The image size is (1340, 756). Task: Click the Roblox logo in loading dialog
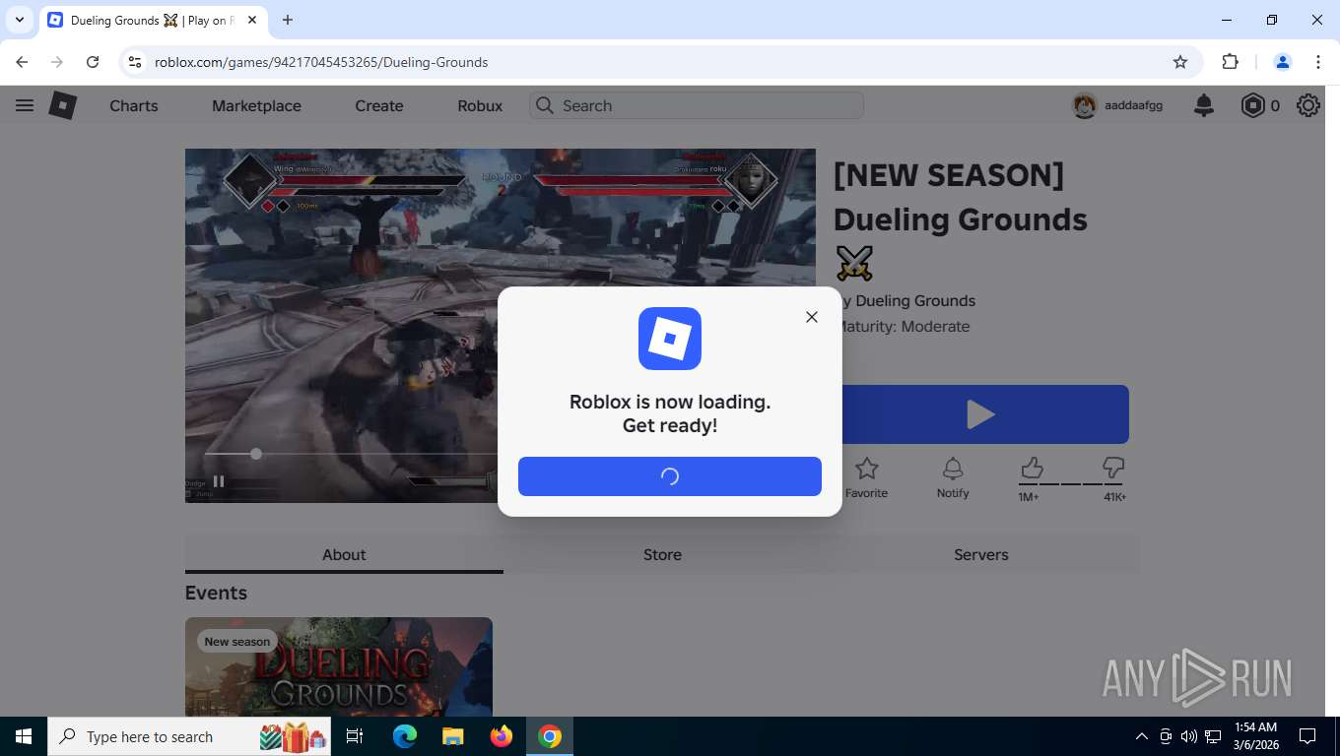[670, 339]
